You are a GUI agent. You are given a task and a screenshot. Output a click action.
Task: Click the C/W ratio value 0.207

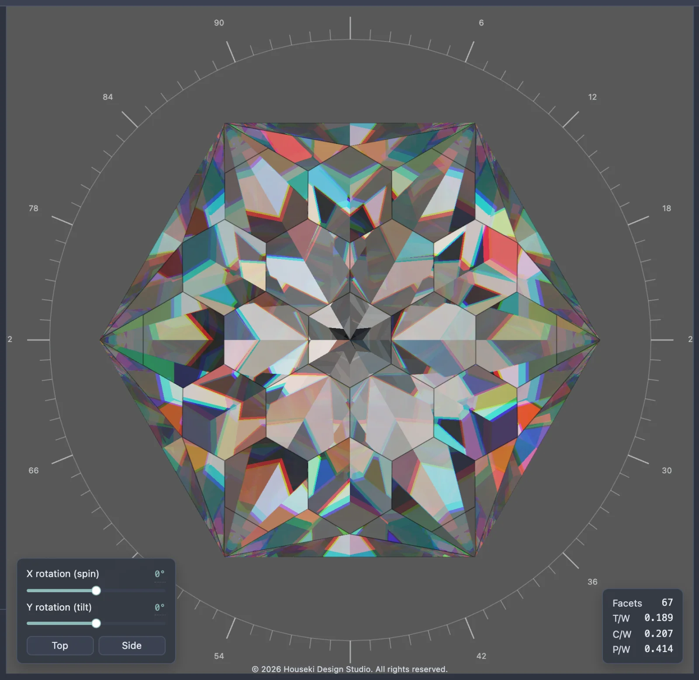(x=658, y=633)
